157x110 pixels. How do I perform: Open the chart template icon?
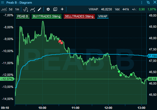[x=55, y=9]
